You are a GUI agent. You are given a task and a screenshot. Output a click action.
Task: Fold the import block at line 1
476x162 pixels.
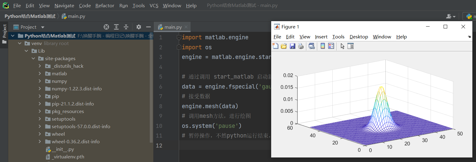(179, 37)
